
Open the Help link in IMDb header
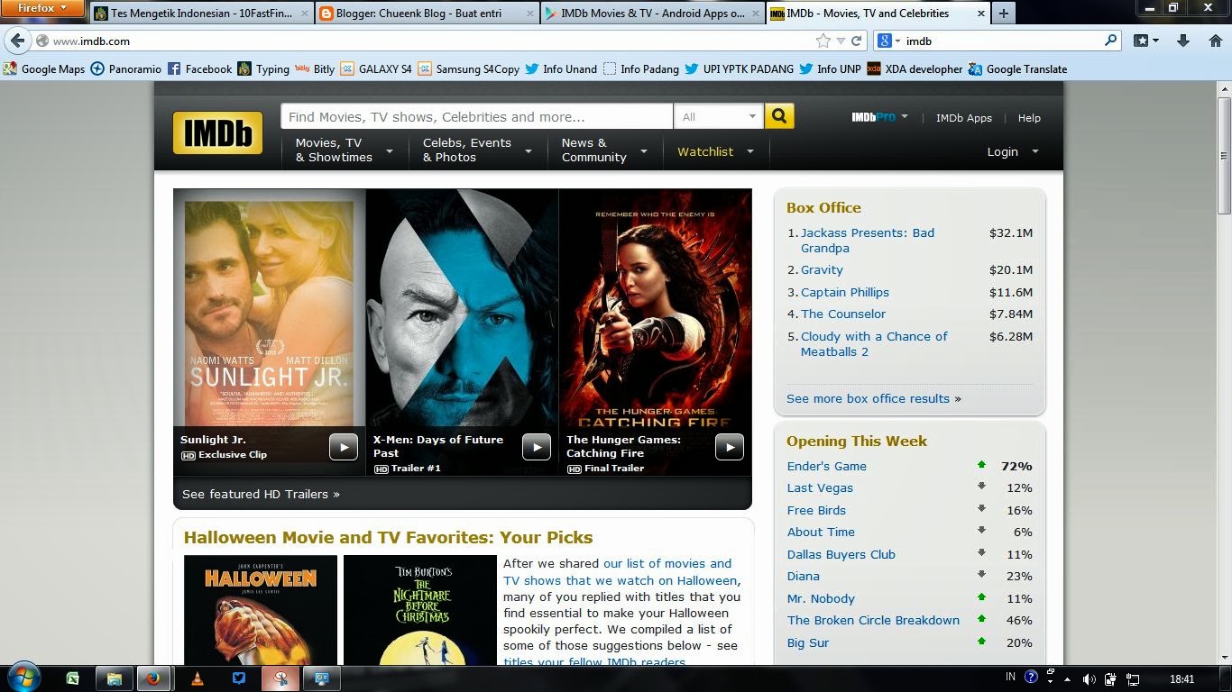click(x=1029, y=118)
